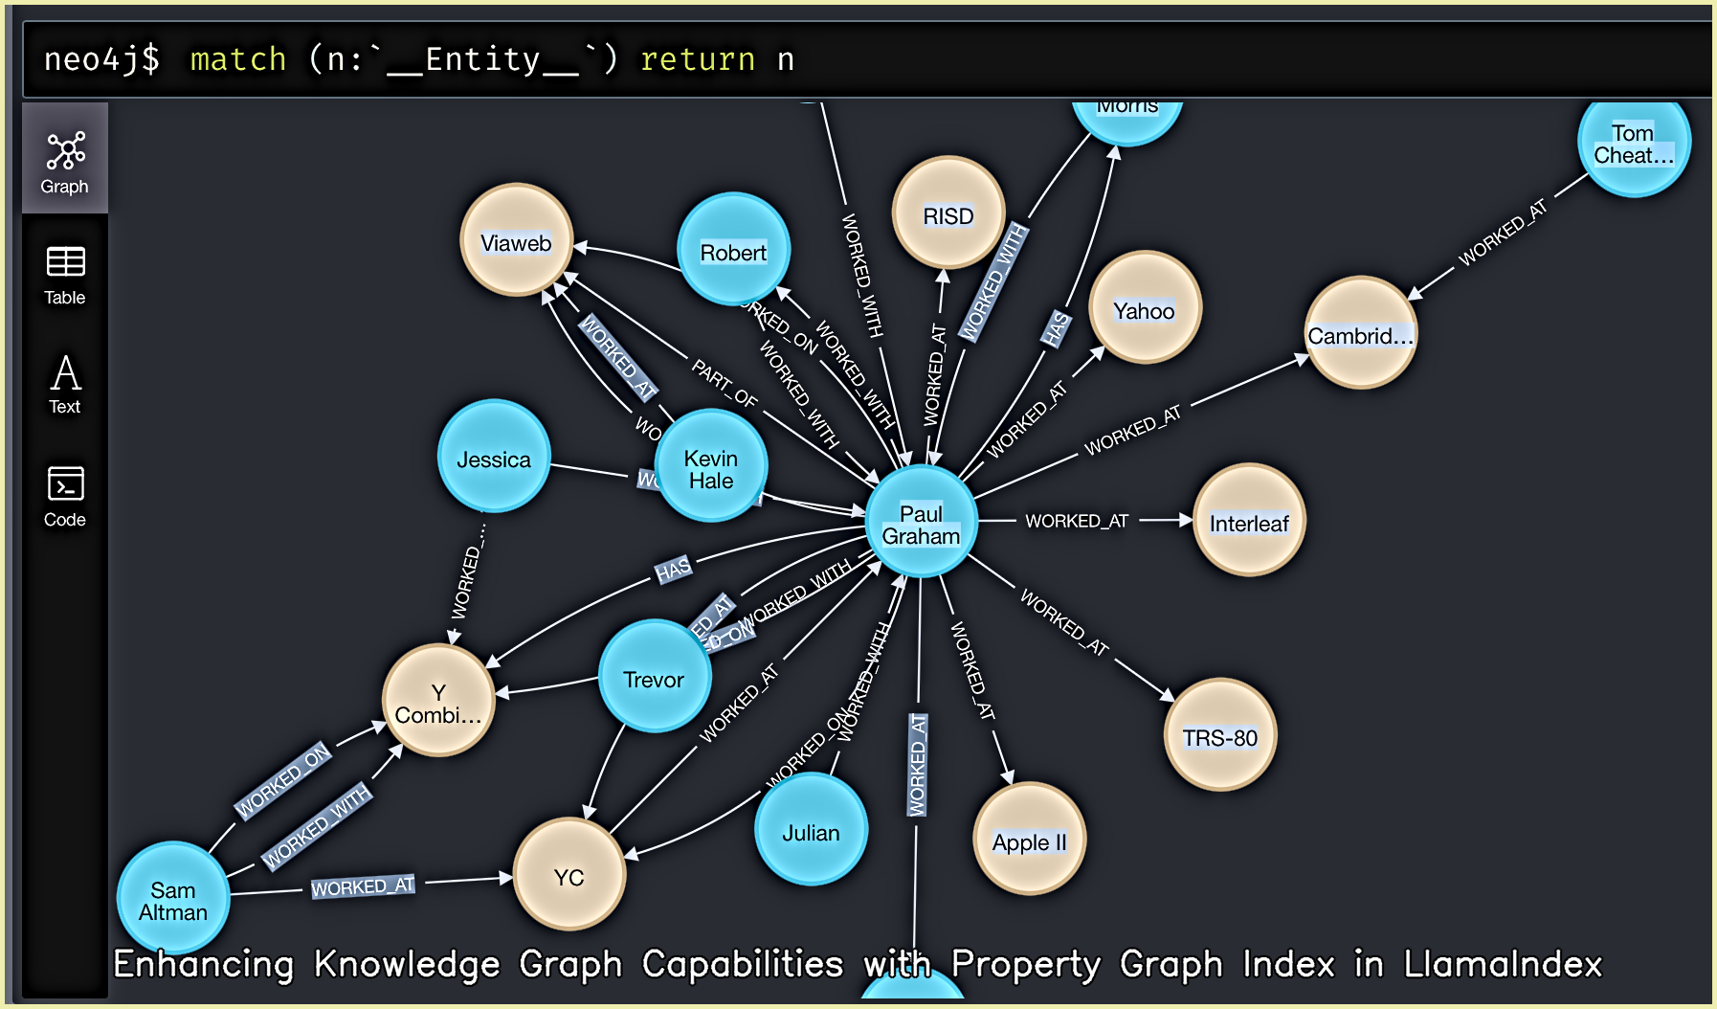
Task: Select the Viaweb node
Action: [516, 240]
